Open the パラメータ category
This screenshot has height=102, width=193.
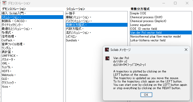pos(32,60)
